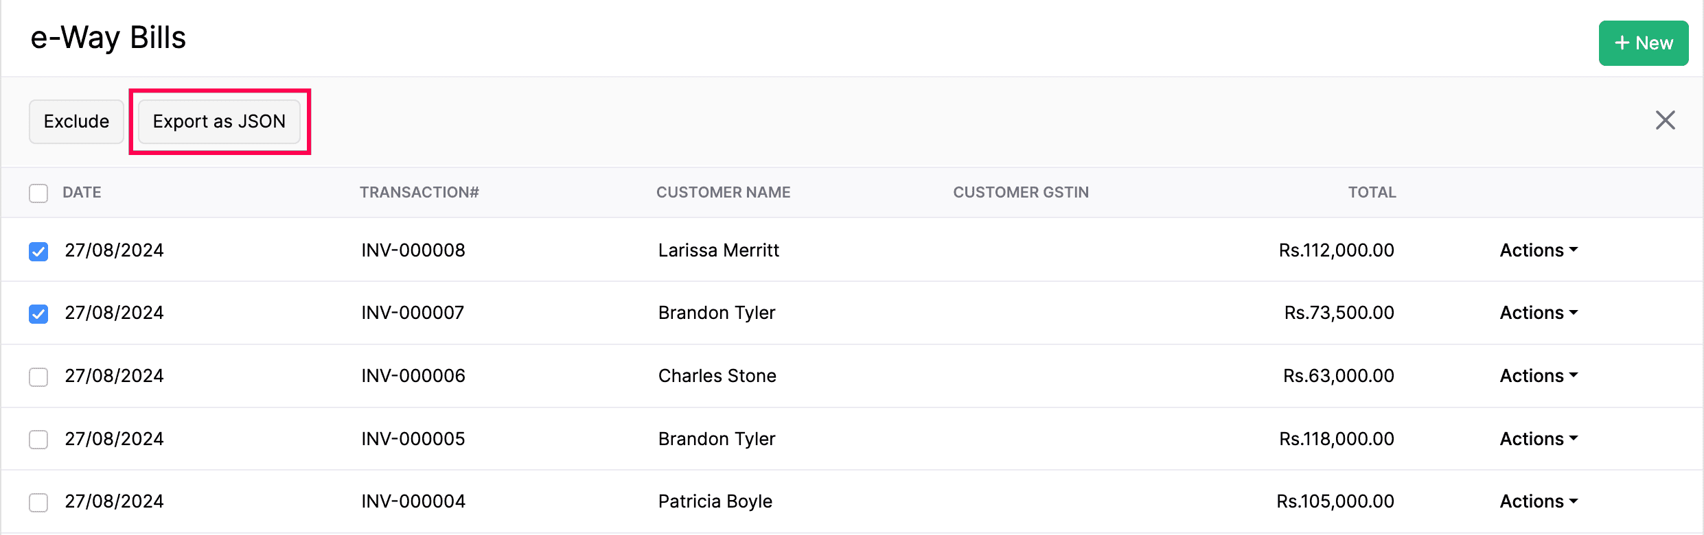Open Actions dropdown for Larissa Merritt
Viewport: 1704px width, 535px height.
(x=1539, y=250)
